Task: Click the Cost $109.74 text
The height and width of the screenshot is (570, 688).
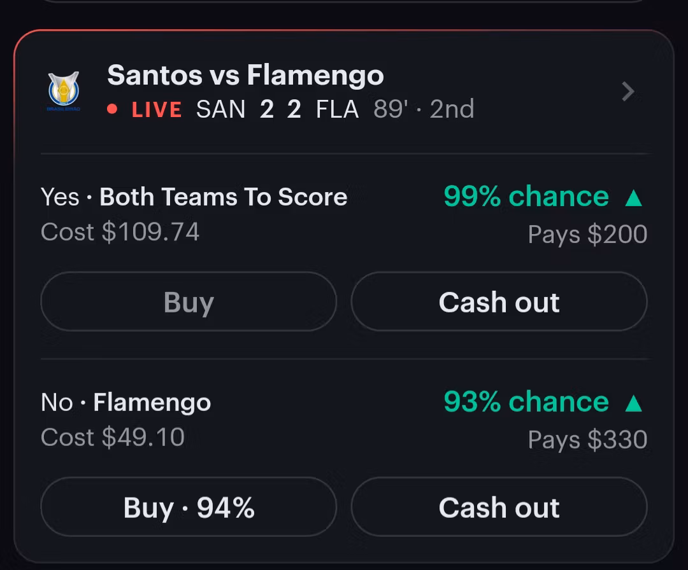Action: coord(120,232)
